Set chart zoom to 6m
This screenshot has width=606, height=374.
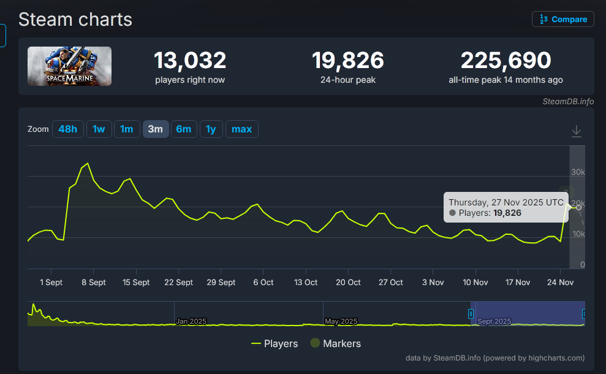coord(183,129)
